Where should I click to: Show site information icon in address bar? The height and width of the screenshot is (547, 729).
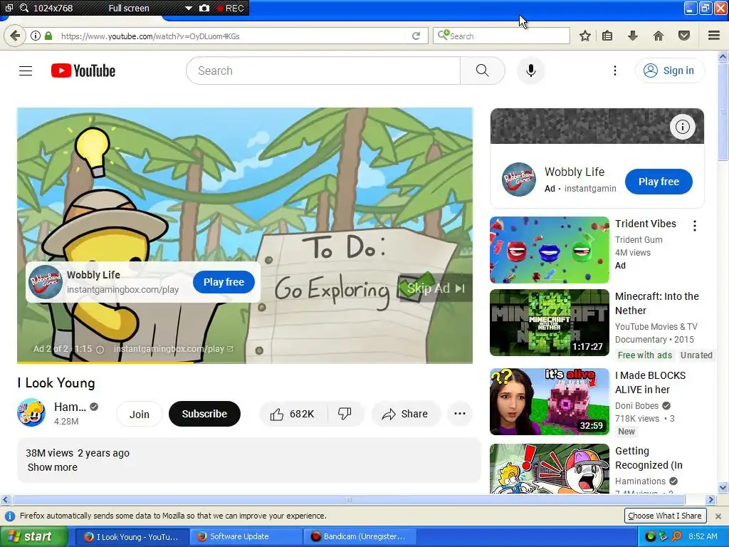click(x=36, y=36)
